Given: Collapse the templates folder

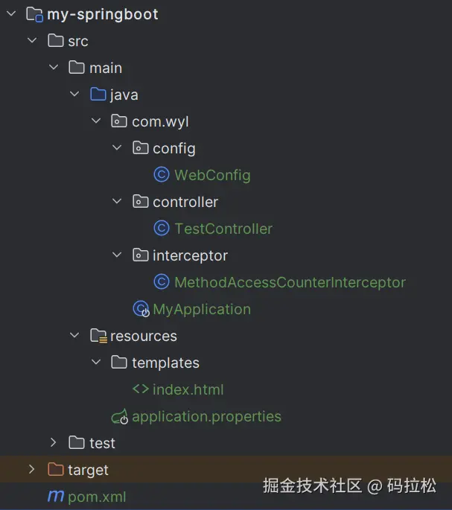Looking at the screenshot, I should (96, 363).
